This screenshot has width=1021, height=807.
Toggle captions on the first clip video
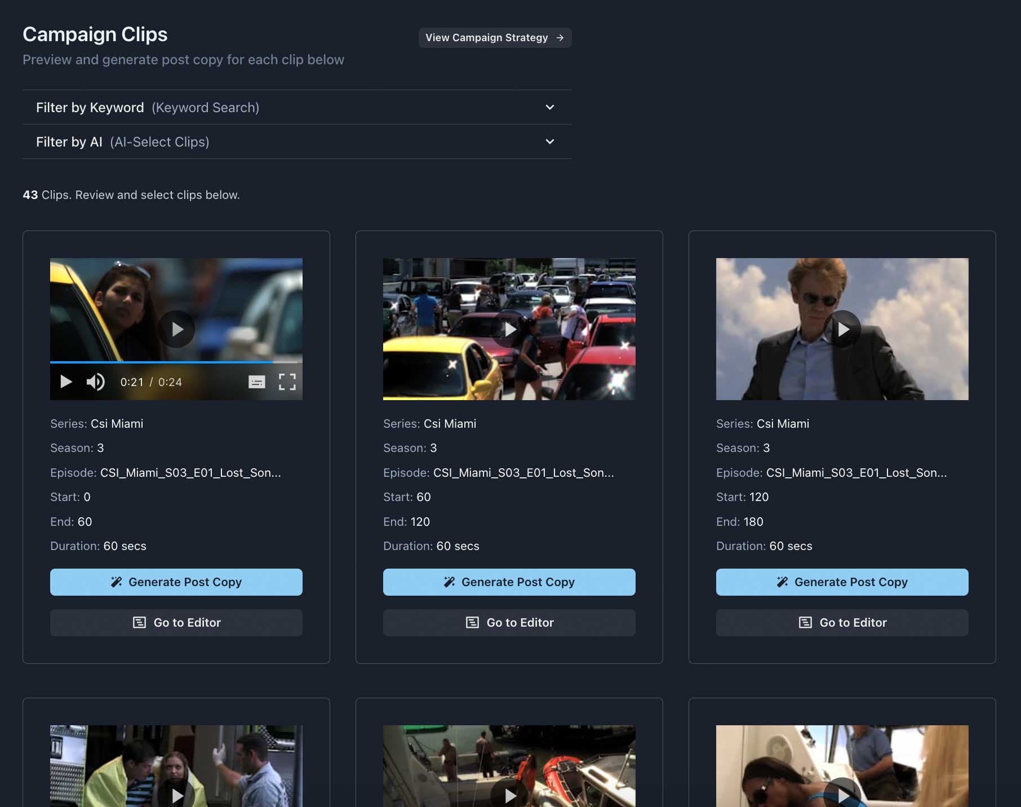point(257,382)
